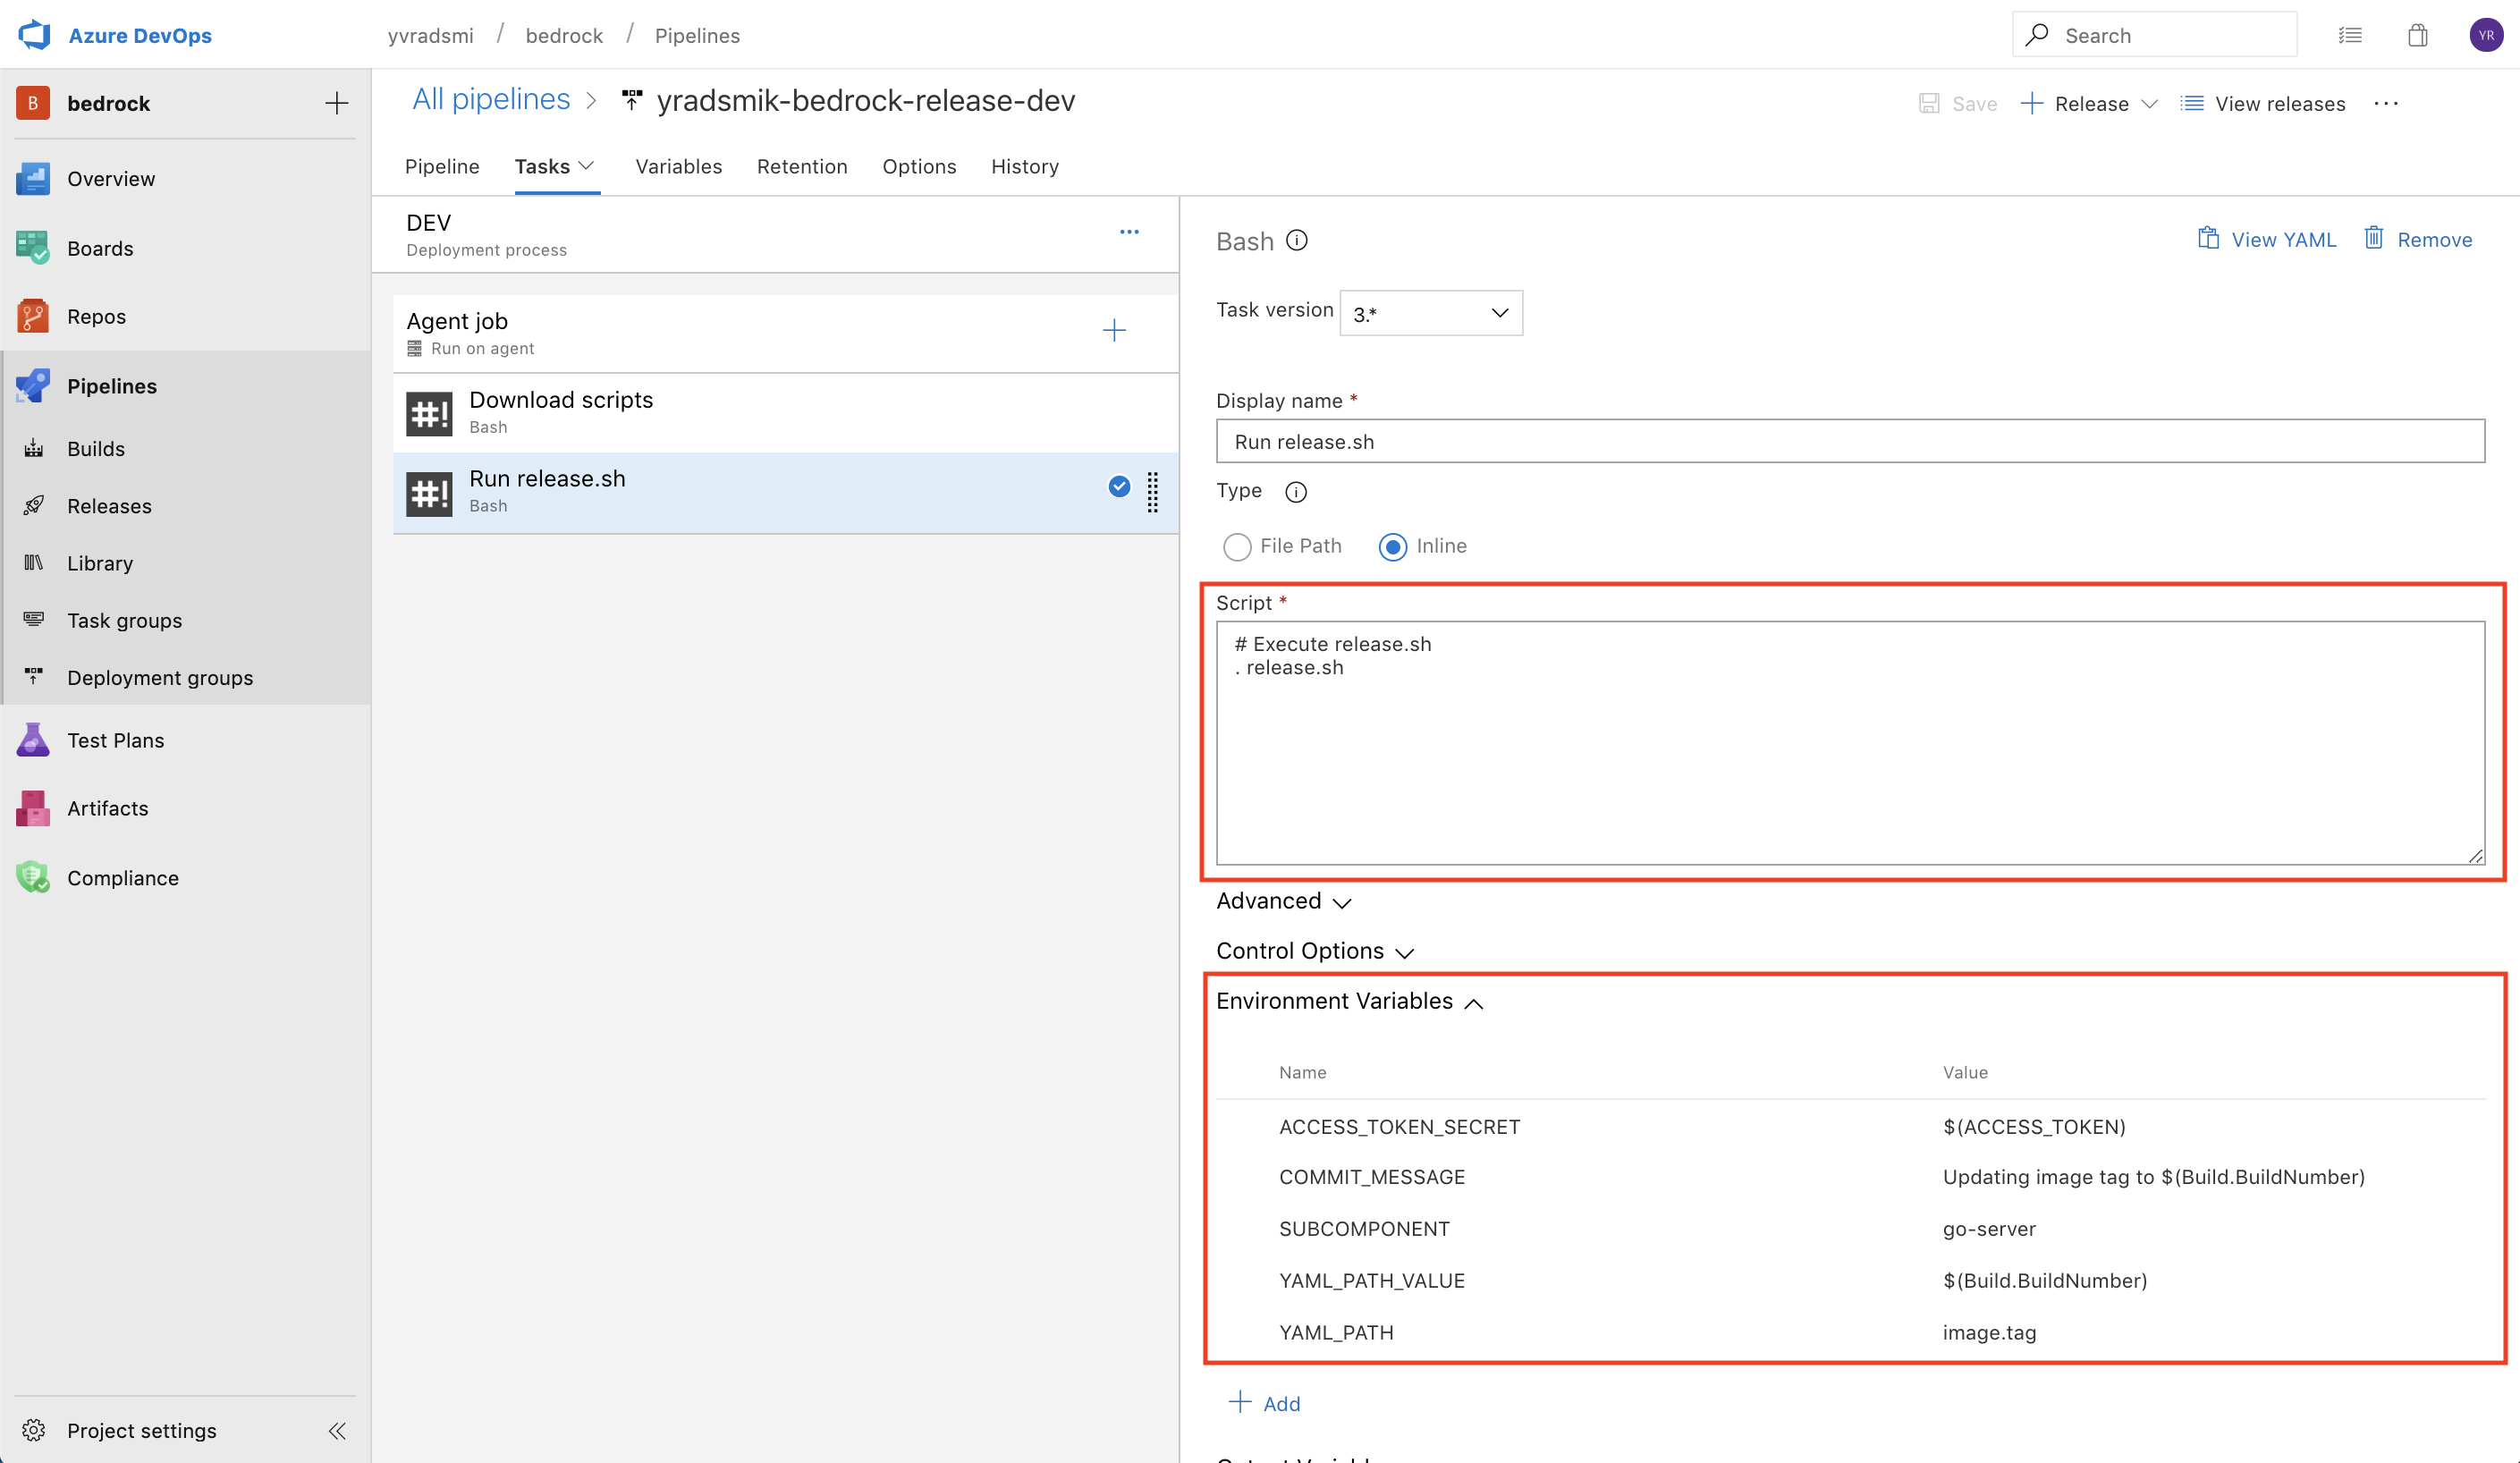Switch to the Retention tab

(x=802, y=166)
